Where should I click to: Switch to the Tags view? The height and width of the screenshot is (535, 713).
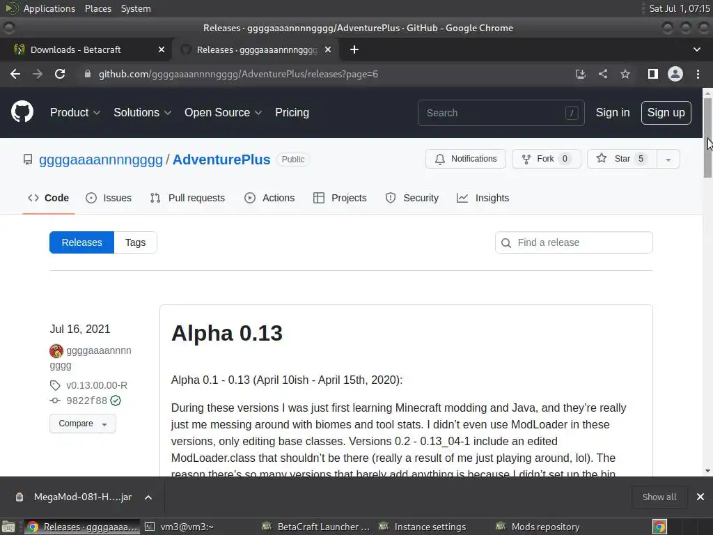click(136, 242)
